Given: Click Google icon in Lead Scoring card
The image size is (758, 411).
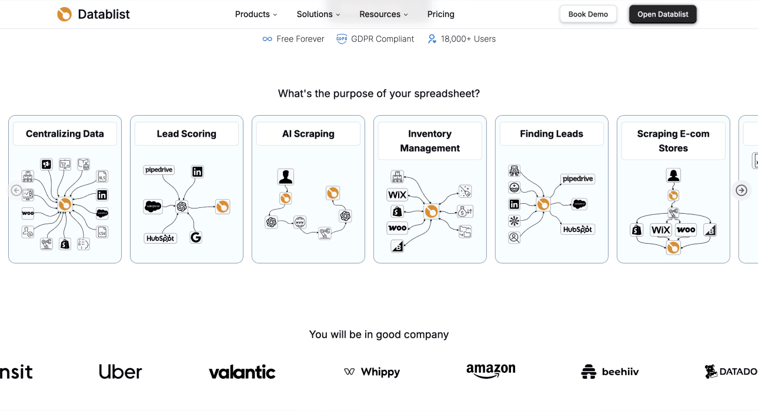Looking at the screenshot, I should [196, 237].
